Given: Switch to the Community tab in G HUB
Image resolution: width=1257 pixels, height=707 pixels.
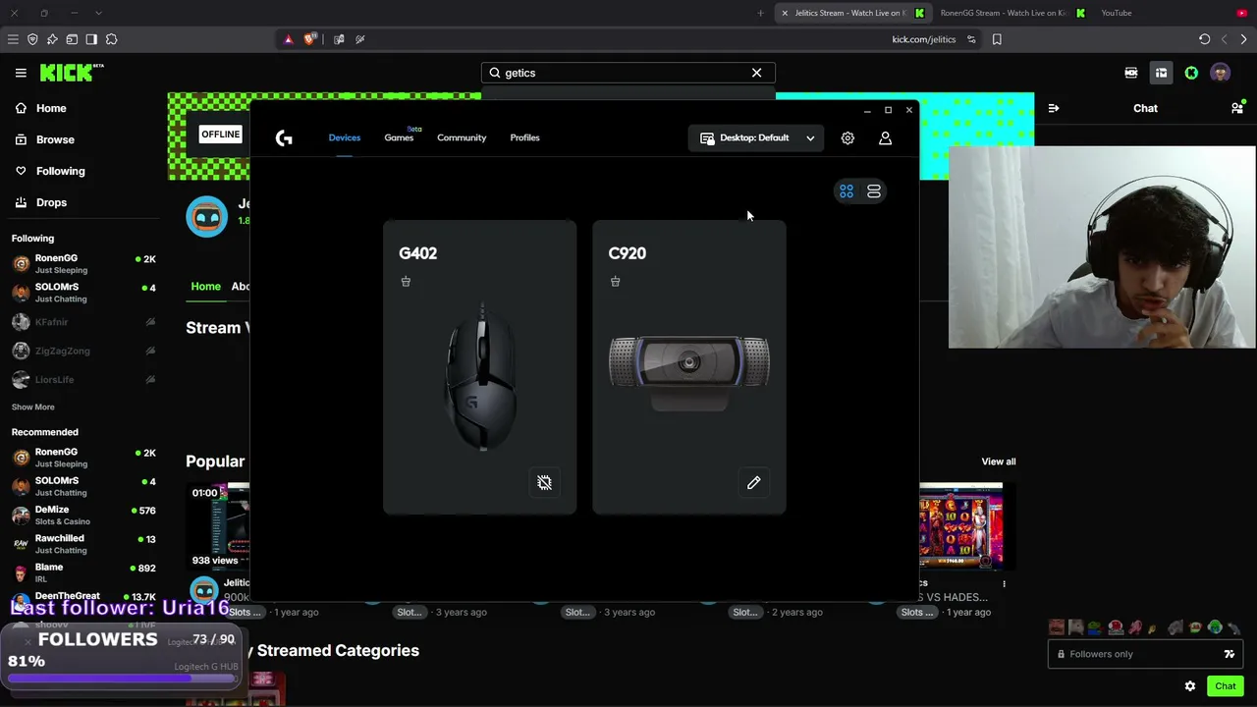Looking at the screenshot, I should 462,137.
